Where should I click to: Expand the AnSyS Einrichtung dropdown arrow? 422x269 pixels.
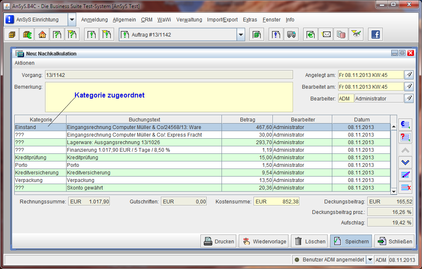pos(72,20)
